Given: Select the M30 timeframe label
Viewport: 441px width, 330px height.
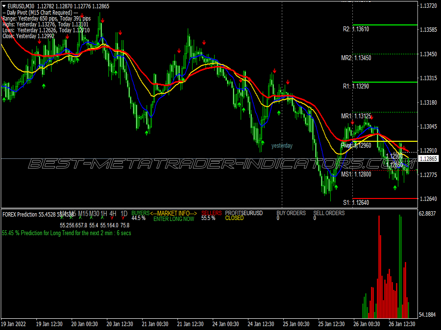Looking at the screenshot, I should [x=94, y=214].
